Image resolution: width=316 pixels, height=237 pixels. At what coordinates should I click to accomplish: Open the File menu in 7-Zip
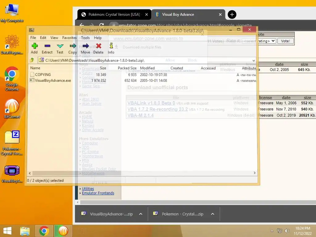[x=33, y=38]
